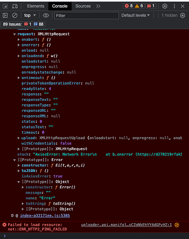Expand the toString function property

coord(23,204)
